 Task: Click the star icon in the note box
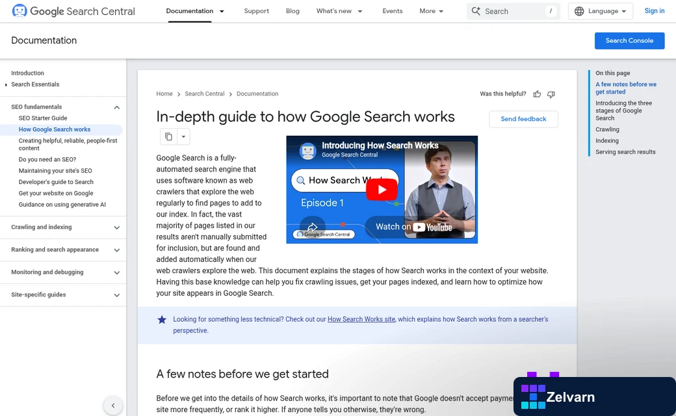pyautogui.click(x=162, y=319)
